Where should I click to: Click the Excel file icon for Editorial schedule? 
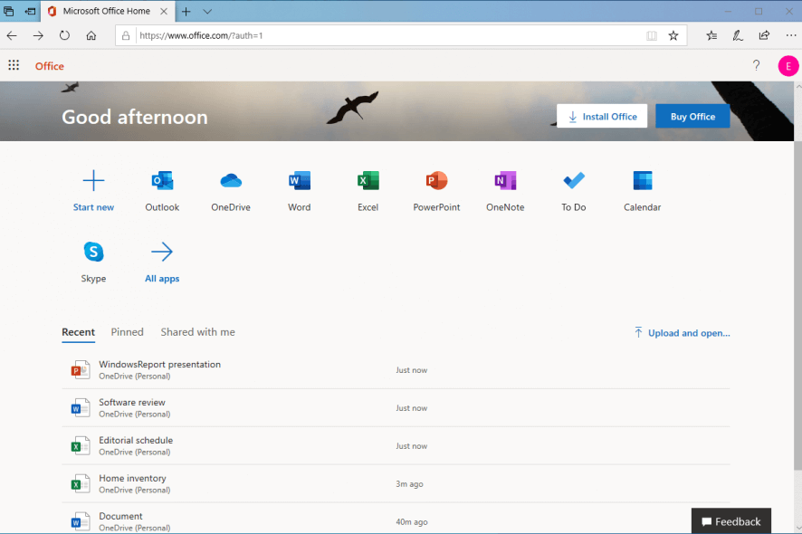click(81, 445)
